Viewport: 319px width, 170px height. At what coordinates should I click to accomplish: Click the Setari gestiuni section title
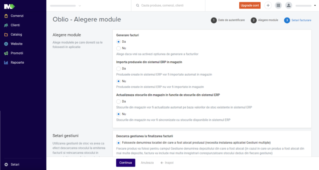click(x=65, y=136)
